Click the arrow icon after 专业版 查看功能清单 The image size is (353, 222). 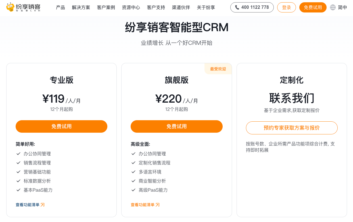(x=43, y=205)
